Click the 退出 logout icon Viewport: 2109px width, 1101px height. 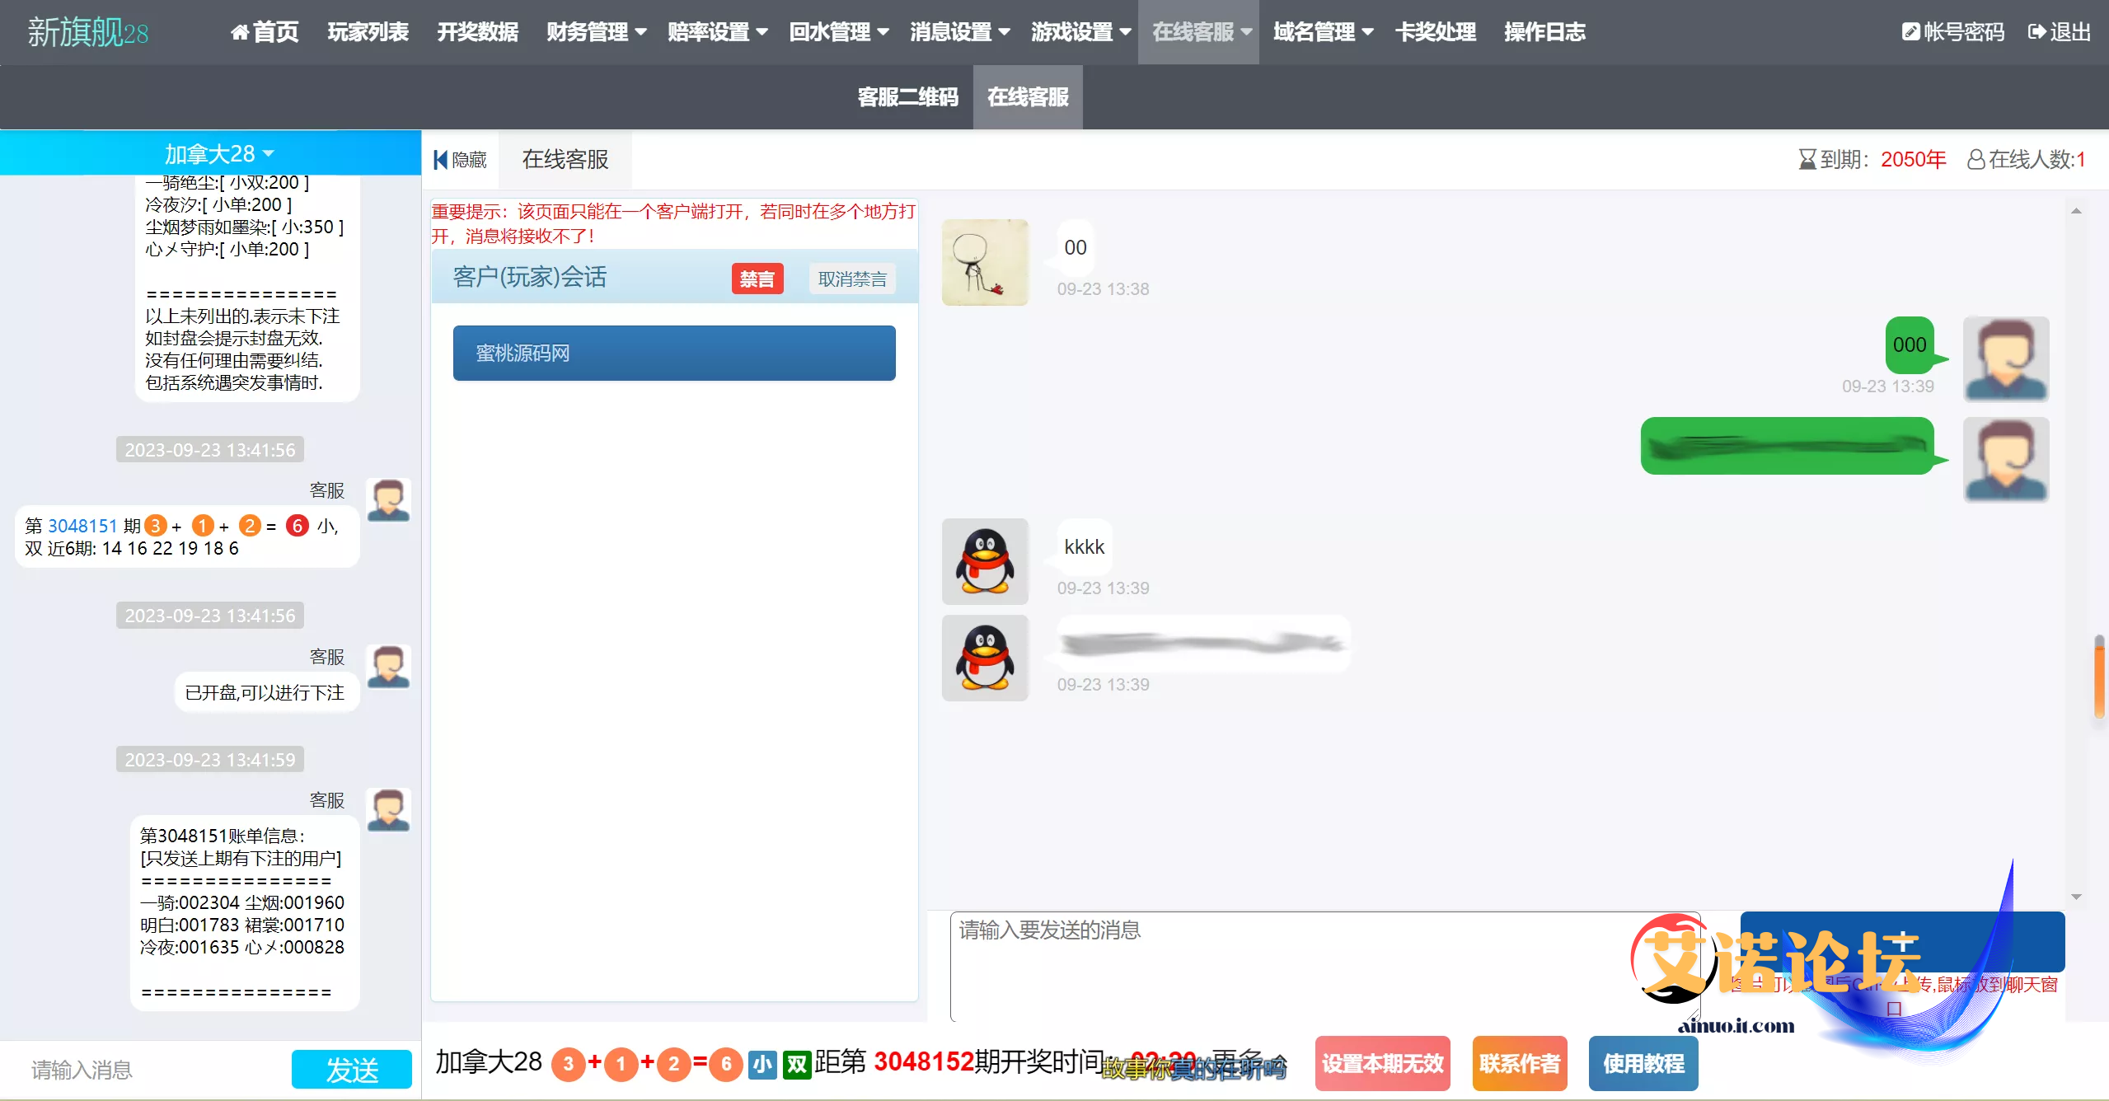click(2036, 32)
